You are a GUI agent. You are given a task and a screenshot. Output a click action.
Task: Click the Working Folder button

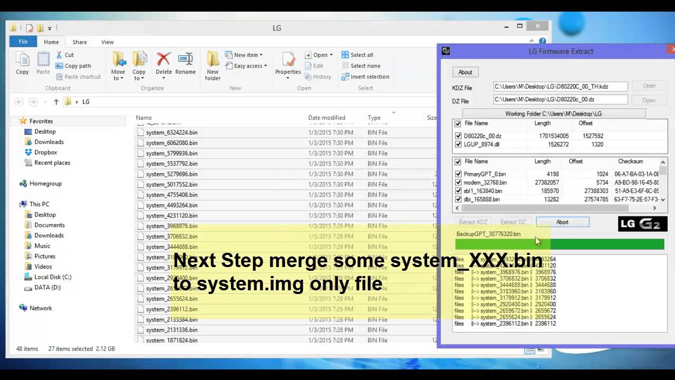554,113
